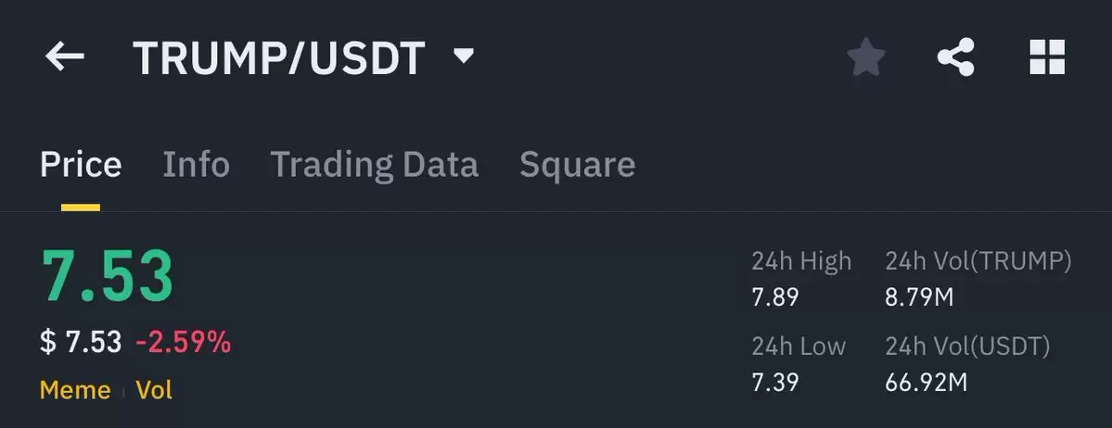1112x428 pixels.
Task: Tap the 24h Low value 7.39
Action: pyautogui.click(x=775, y=383)
